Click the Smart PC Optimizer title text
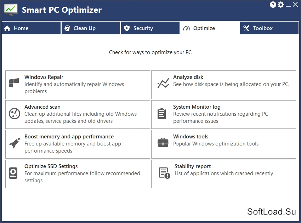 point(62,10)
